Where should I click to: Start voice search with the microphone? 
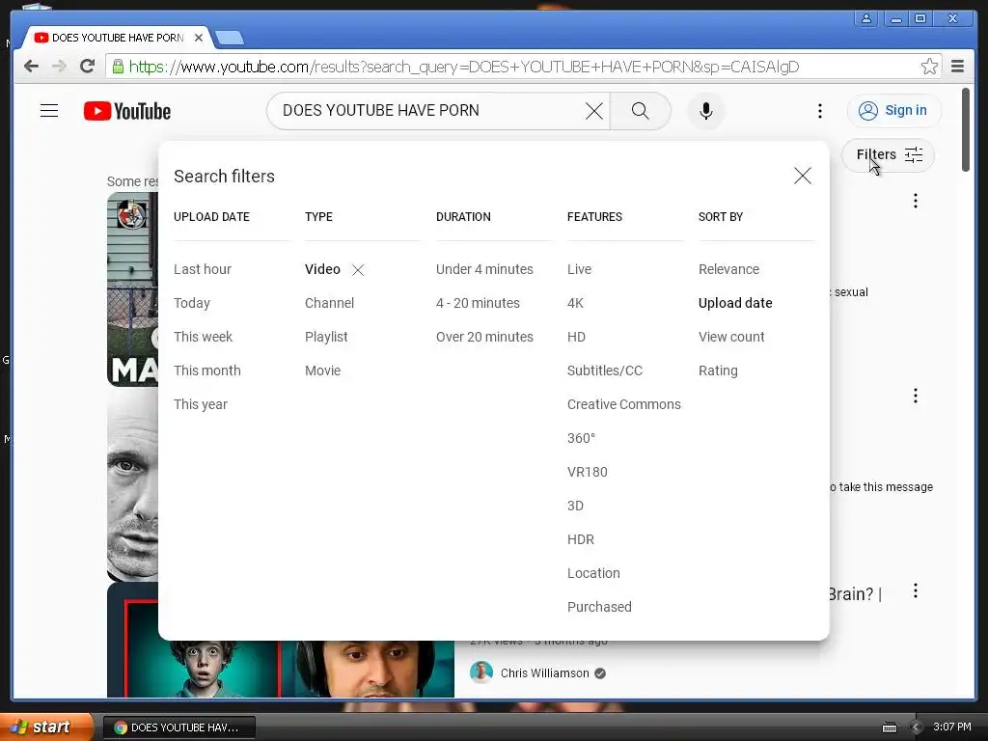click(x=705, y=111)
